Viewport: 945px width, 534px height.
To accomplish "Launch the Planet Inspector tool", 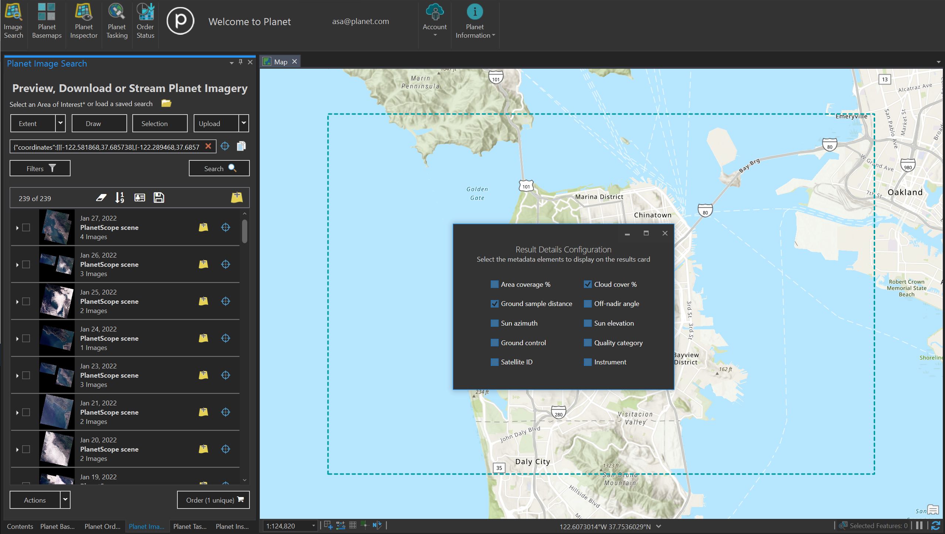I will [84, 21].
